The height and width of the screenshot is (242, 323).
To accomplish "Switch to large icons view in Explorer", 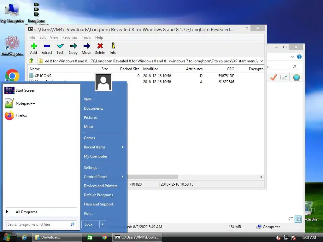I will coord(298,219).
